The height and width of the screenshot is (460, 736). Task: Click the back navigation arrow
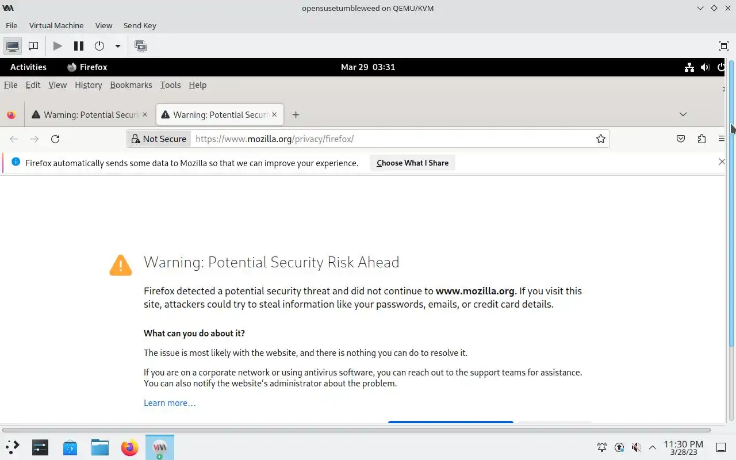coord(14,139)
